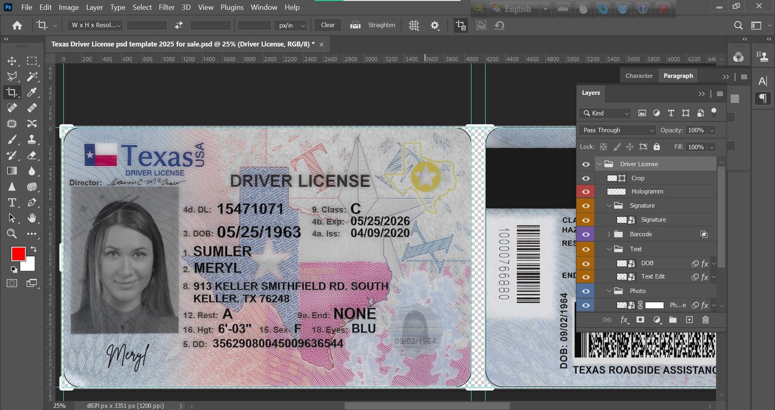This screenshot has width=775, height=410.
Task: Switch to the Paragraph tab
Action: (678, 76)
